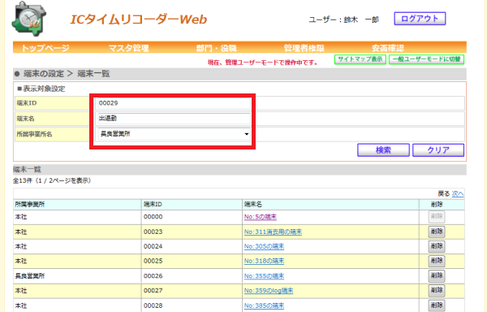Screen dimensions: 487x312
Task: Open the No:5の端末 link
Action: tap(261, 217)
